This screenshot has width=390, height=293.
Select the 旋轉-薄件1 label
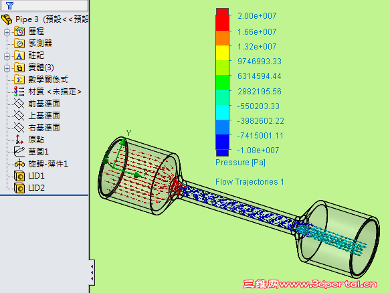point(48,164)
